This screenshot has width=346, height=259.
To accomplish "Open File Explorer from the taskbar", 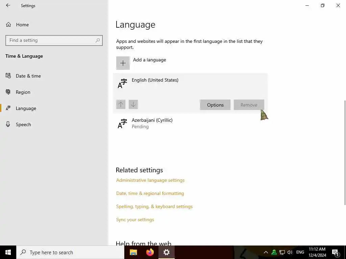I will pyautogui.click(x=133, y=252).
